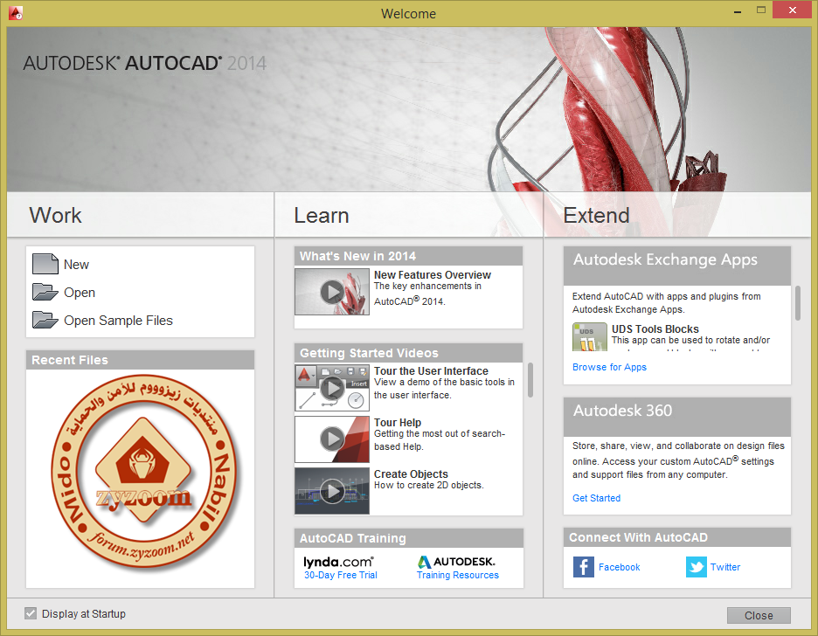The image size is (818, 636).
Task: Click the Autodesk Exchange Apps scrollbar
Action: [797, 303]
